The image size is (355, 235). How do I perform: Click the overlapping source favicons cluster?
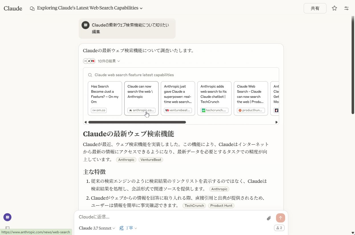pos(89,61)
